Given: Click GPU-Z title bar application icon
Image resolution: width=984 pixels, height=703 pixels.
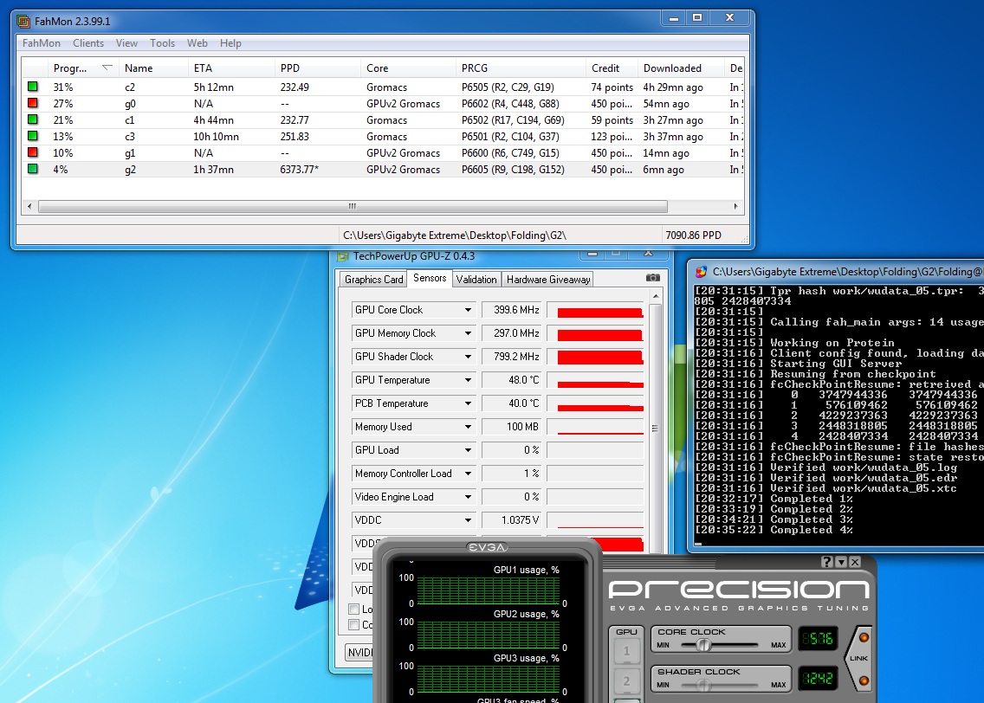Looking at the screenshot, I should click(x=343, y=256).
